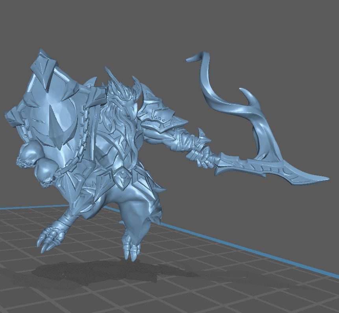Click the hand gripping the sword hilt

[204, 157]
